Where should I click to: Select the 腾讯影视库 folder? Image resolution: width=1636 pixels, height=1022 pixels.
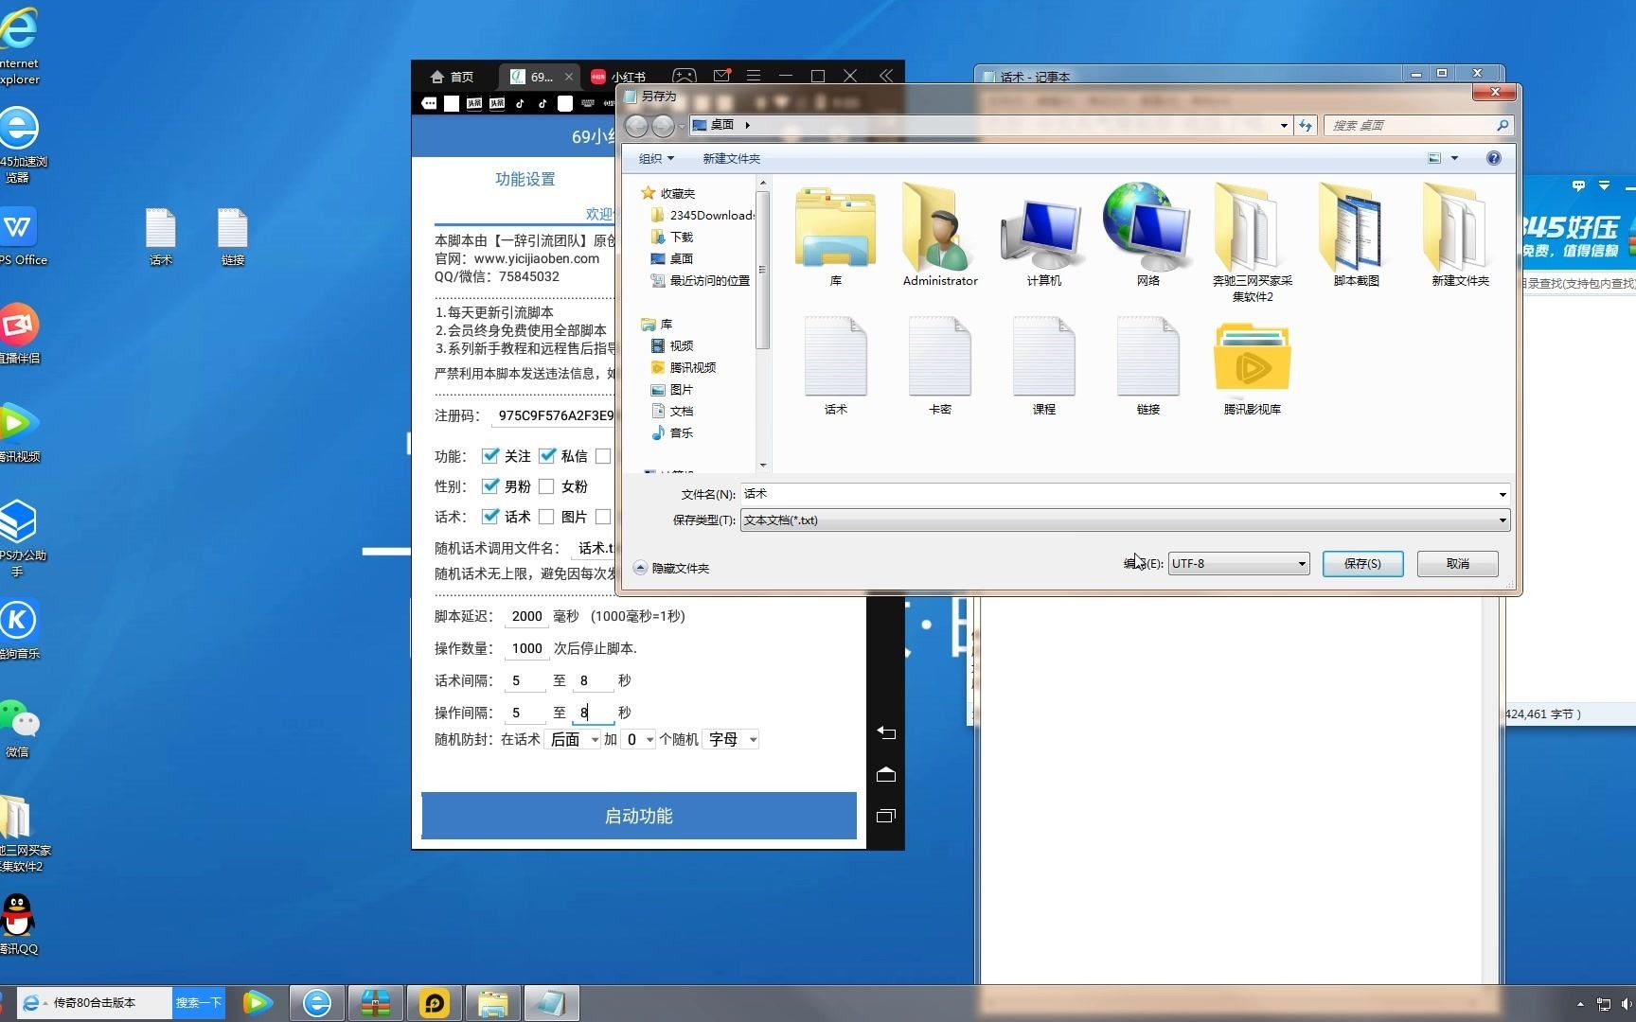pyautogui.click(x=1253, y=367)
